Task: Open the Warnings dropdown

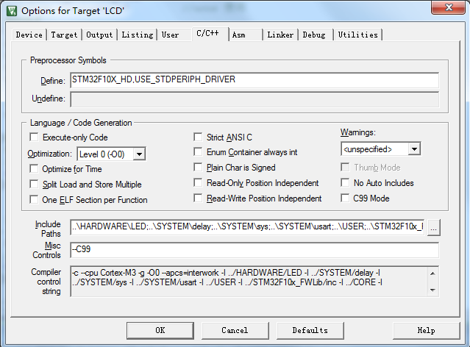Action: (414, 149)
